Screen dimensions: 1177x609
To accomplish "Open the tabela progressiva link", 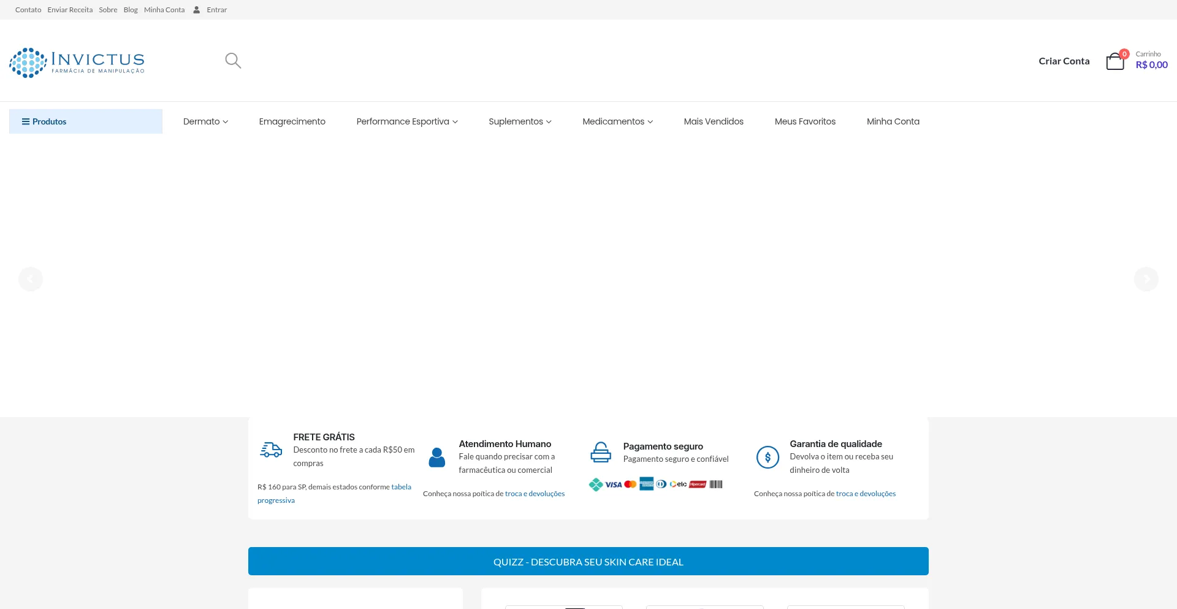I will pyautogui.click(x=401, y=487).
